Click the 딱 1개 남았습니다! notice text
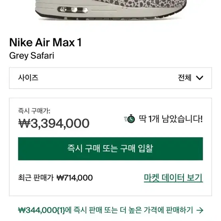 pyautogui.click(x=171, y=119)
